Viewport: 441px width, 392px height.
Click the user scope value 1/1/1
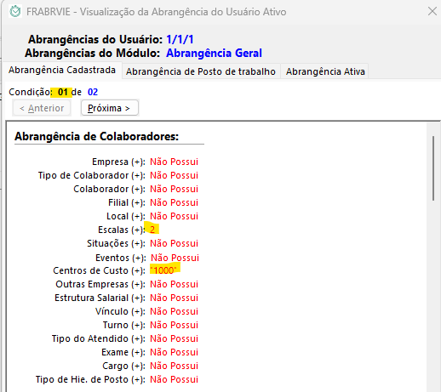click(180, 39)
